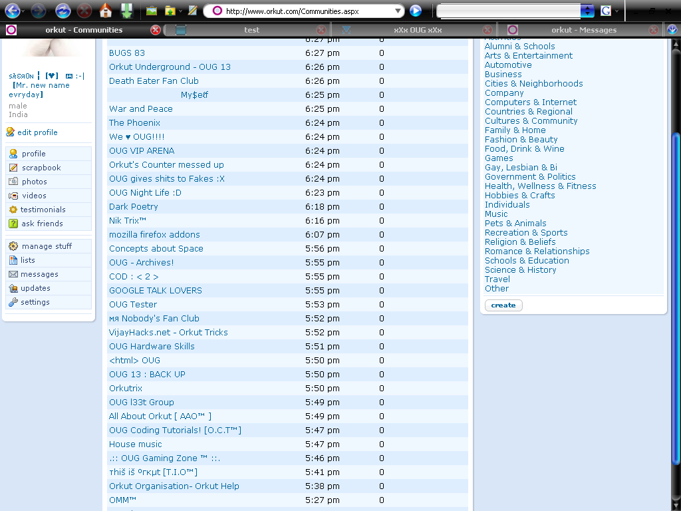Click the videos icon in sidebar
This screenshot has height=511, width=681.
coord(13,196)
